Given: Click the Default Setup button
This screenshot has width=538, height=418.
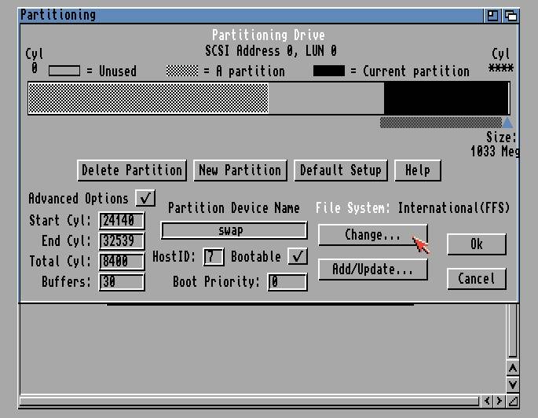Looking at the screenshot, I should pos(340,170).
